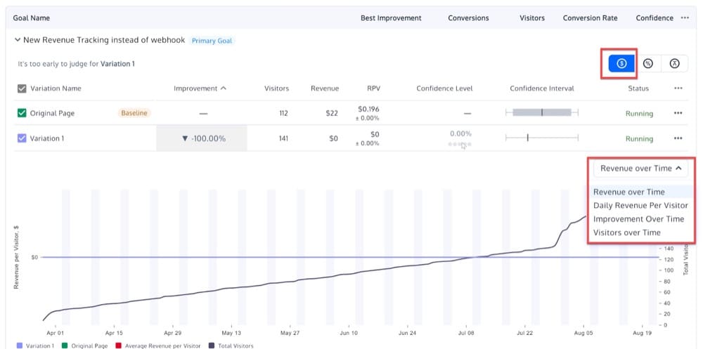Uncheck the Original Page checkbox
Screen dimensions: 703x349
click(x=22, y=113)
